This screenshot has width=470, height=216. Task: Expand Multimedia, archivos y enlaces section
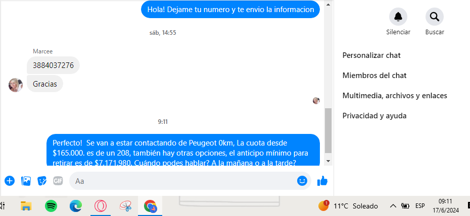(395, 96)
